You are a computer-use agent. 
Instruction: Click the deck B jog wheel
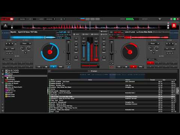130,52
